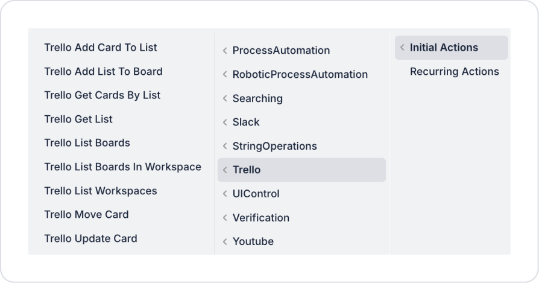Click the StringOperations chevron icon
Image resolution: width=539 pixels, height=283 pixels.
tap(225, 146)
